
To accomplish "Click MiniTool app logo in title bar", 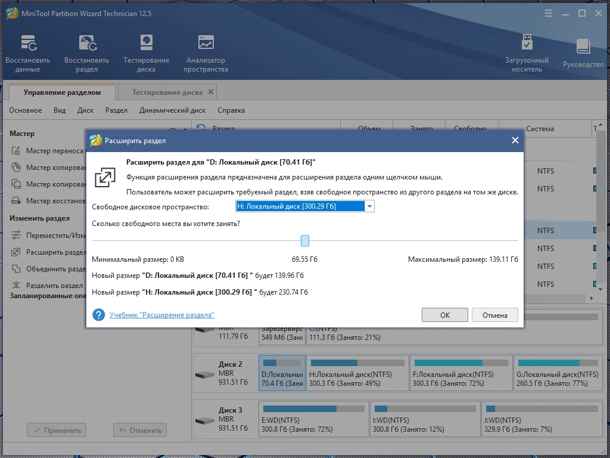I will pyautogui.click(x=12, y=13).
